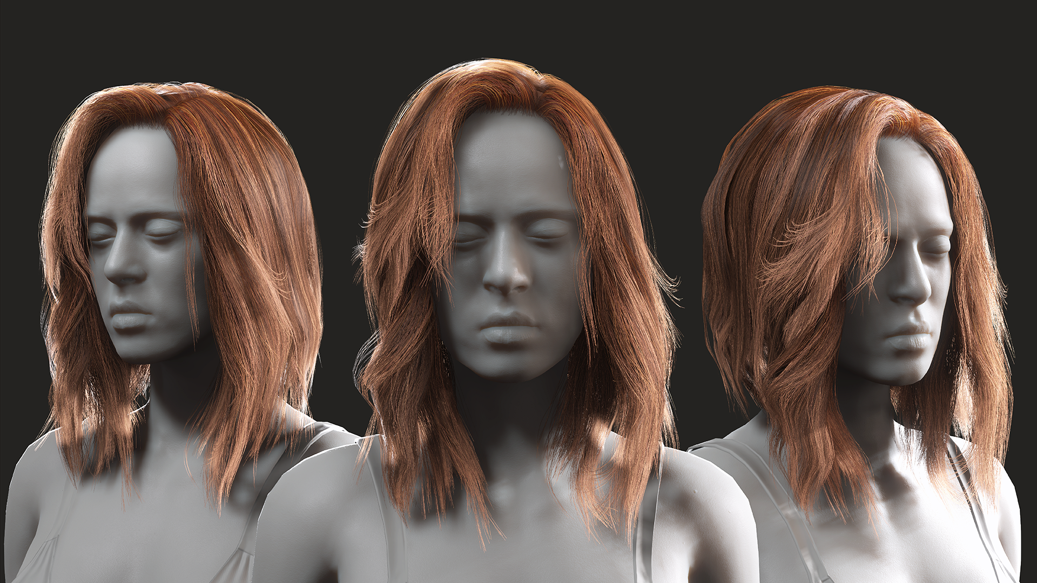Click the center model's nose

506,277
